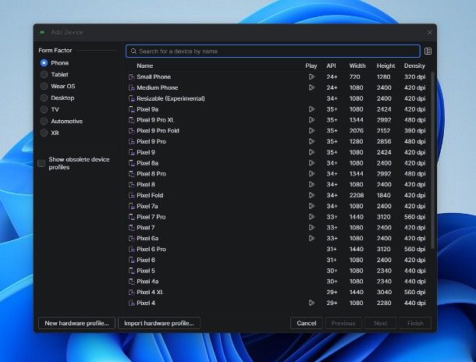This screenshot has height=362, width=476.
Task: Click the Android icon in the Add Device title bar
Action: click(x=42, y=32)
